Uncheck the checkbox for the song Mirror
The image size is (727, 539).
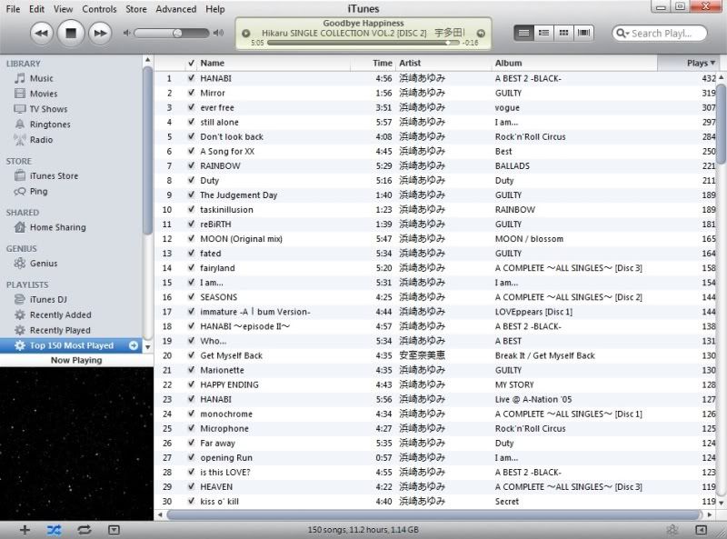[x=191, y=93]
